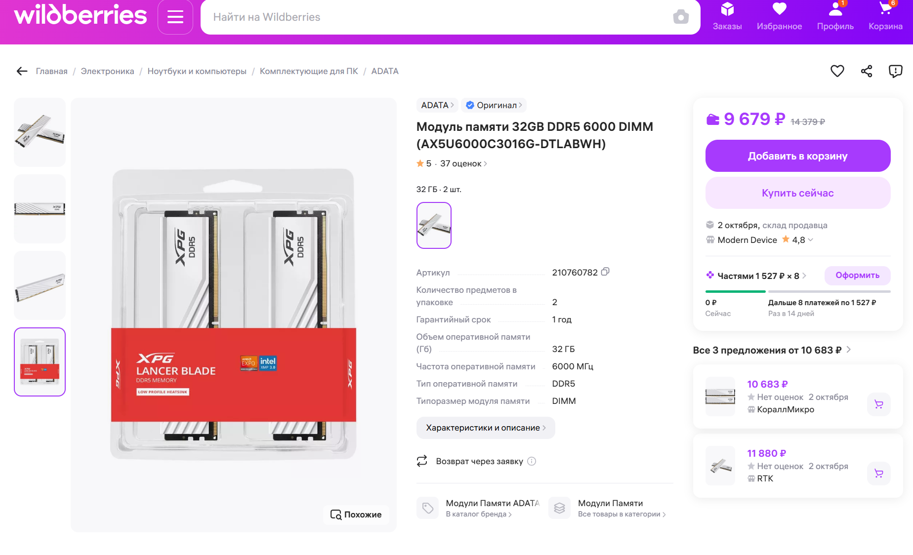
Task: Open the hamburger catalog menu
Action: (175, 17)
